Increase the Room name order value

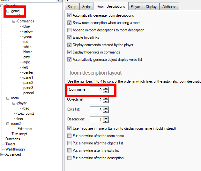click(x=106, y=89)
